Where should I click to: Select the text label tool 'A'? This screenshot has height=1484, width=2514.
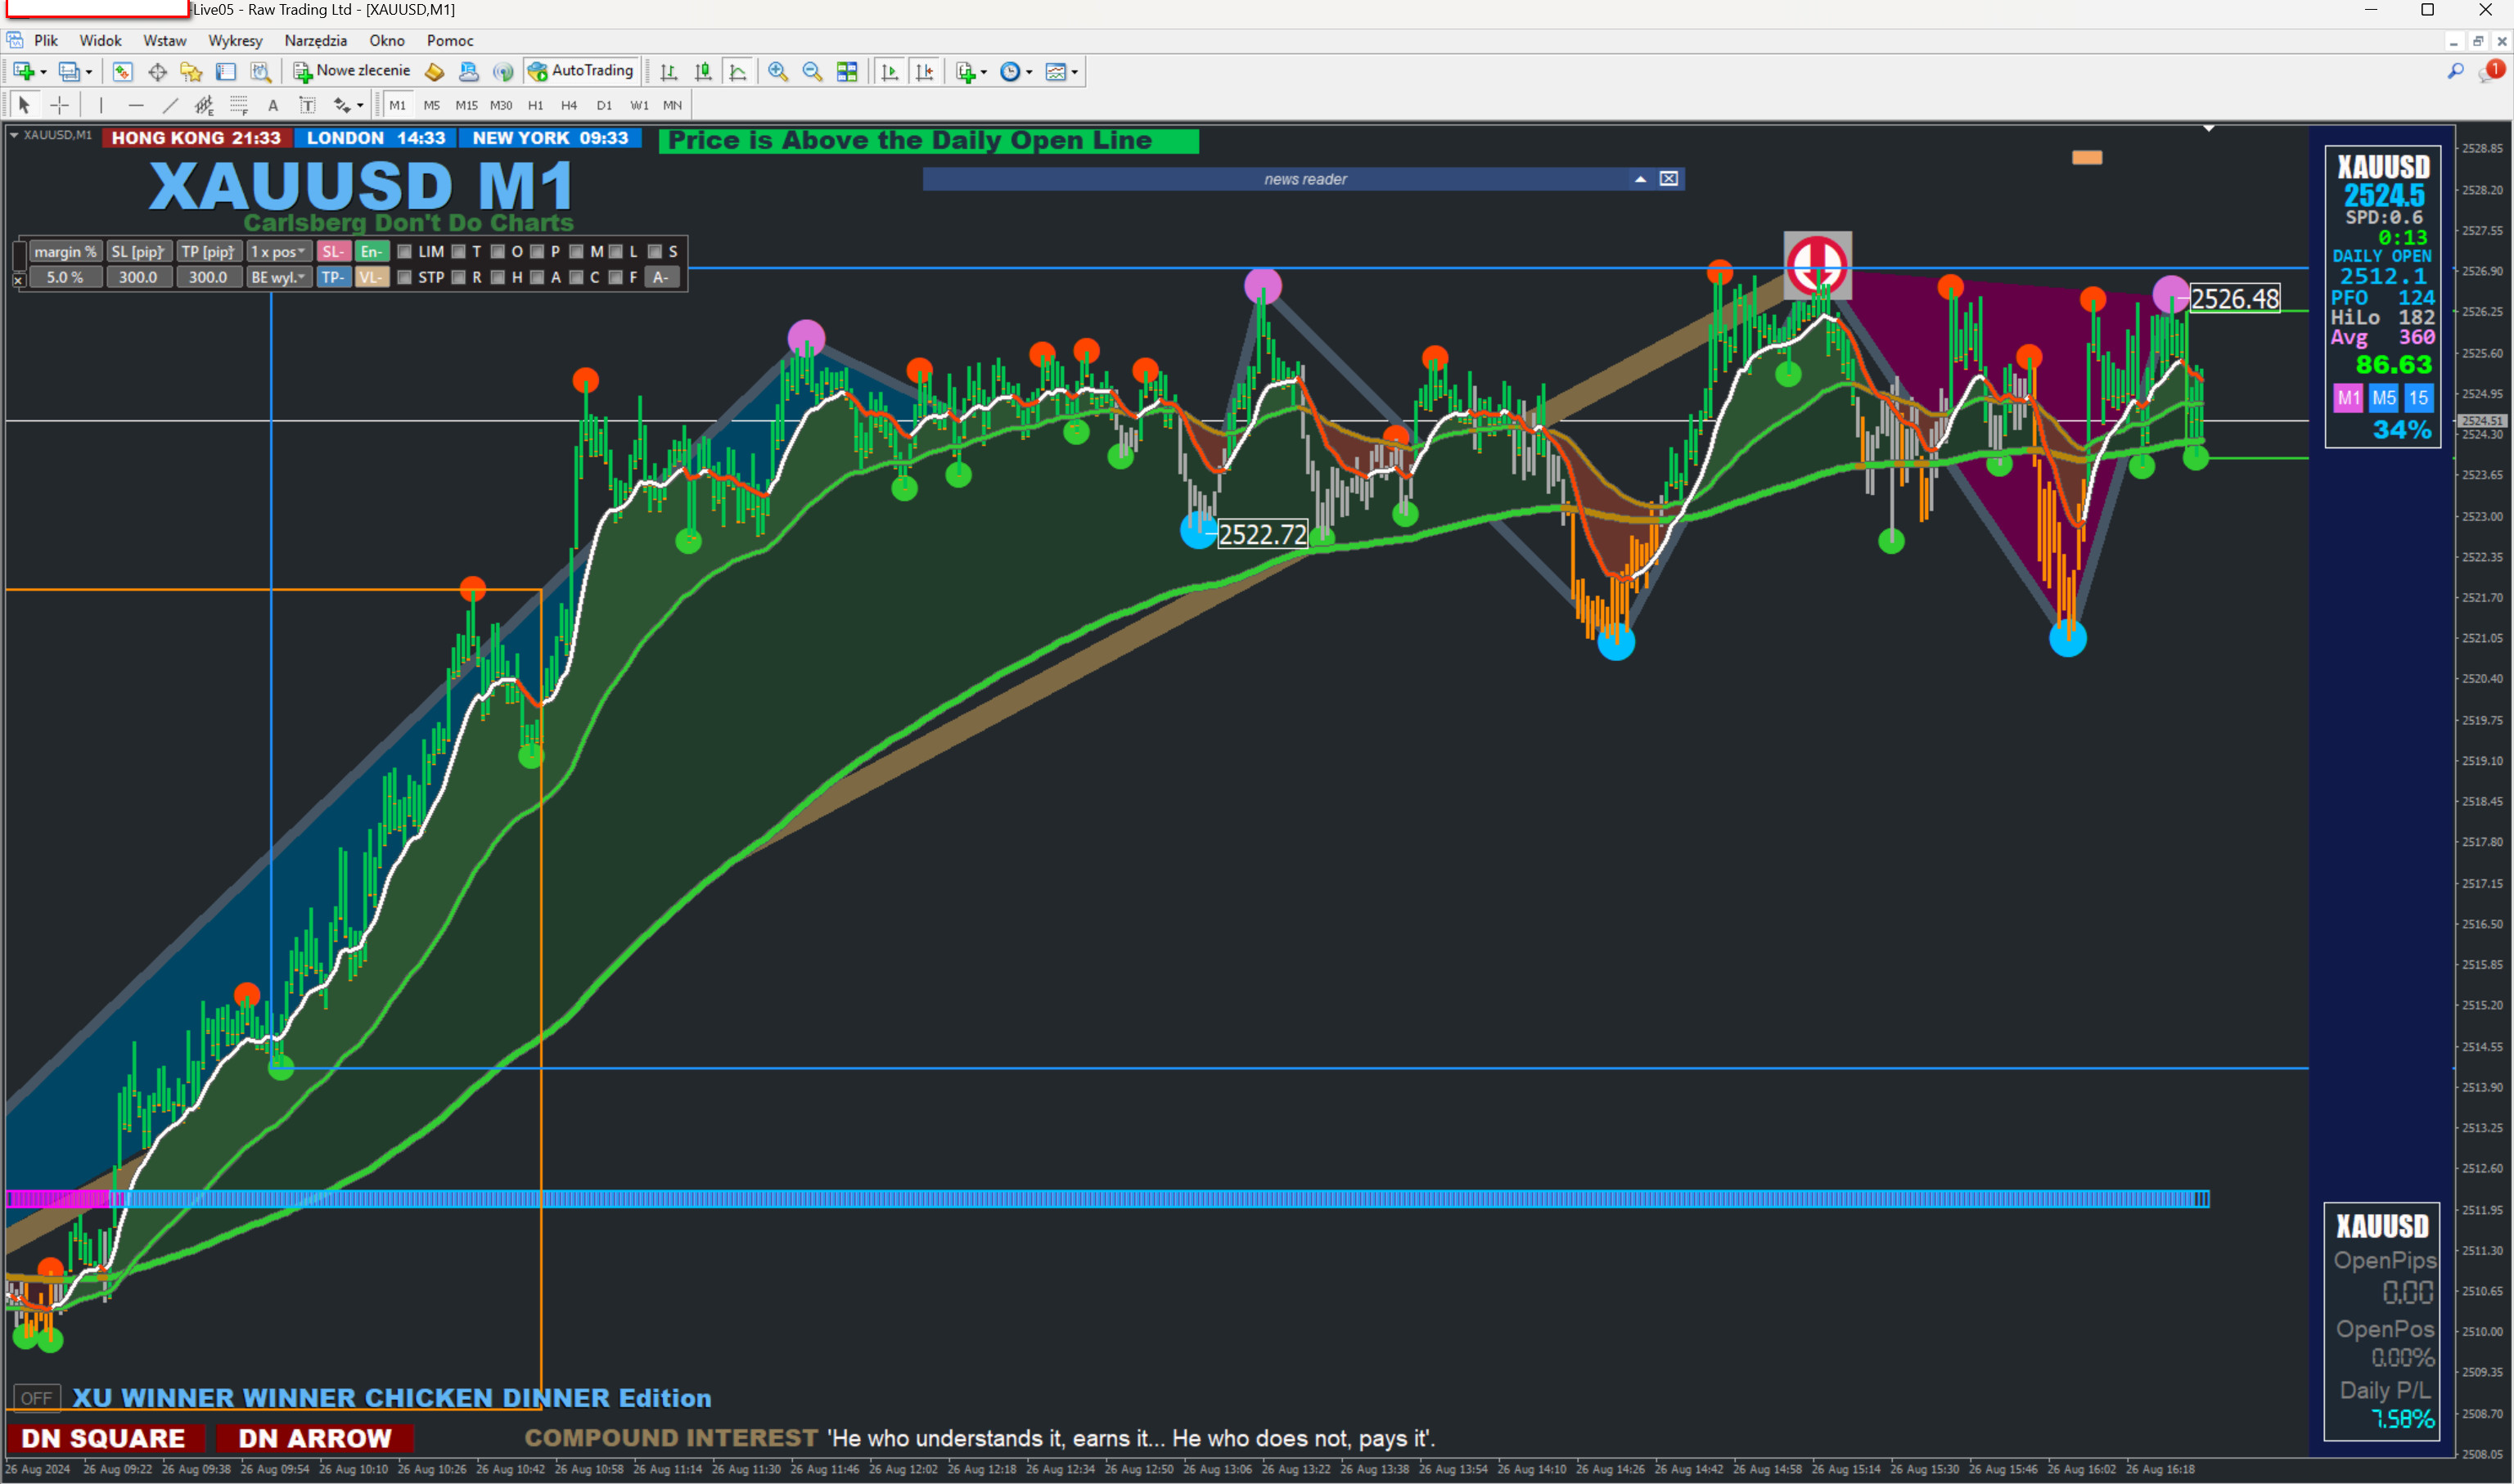coord(273,105)
